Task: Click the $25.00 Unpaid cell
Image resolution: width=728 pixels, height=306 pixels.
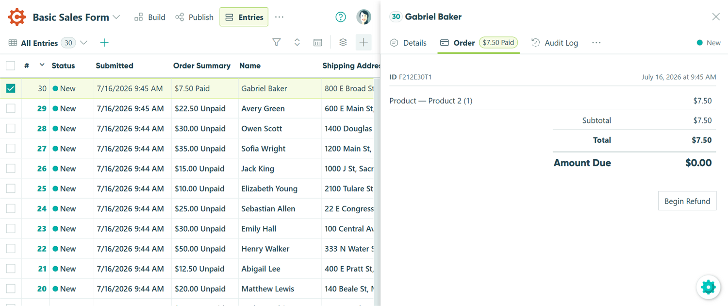Action: (205, 208)
